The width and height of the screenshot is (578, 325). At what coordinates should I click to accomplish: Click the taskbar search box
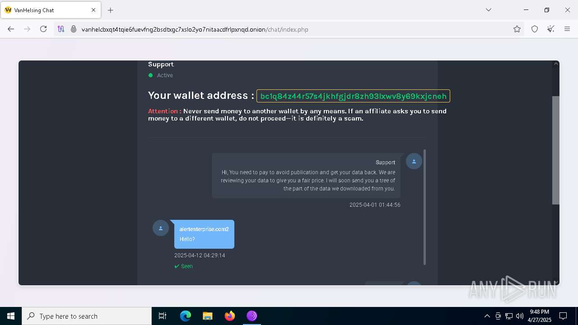tap(87, 316)
